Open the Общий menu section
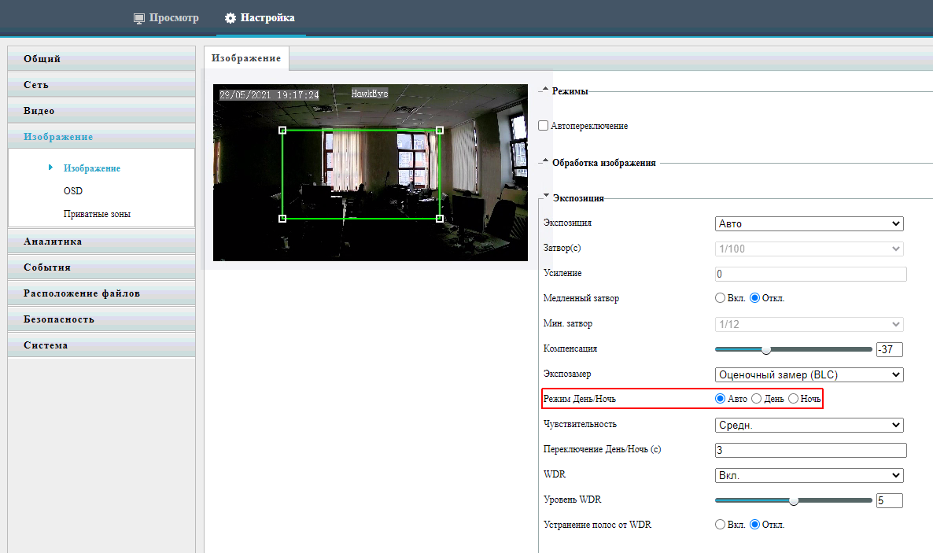Screen dimensions: 933x553 point(101,59)
